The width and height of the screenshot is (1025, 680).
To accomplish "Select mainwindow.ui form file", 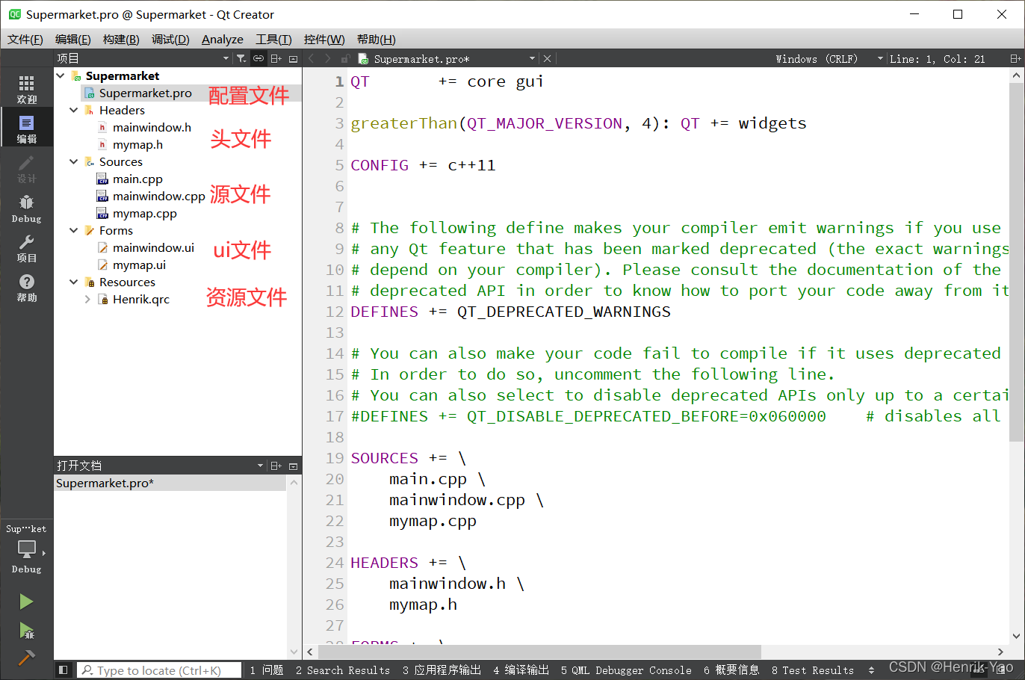I will (153, 247).
